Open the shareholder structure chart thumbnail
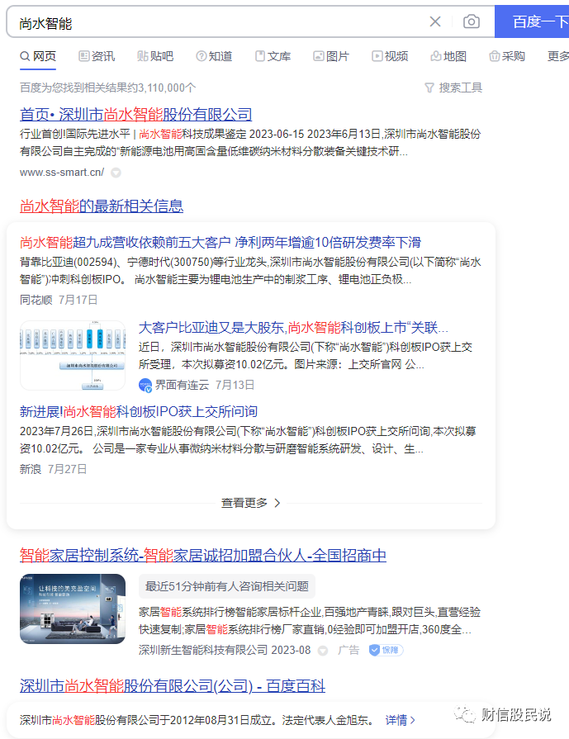The image size is (569, 739). (x=73, y=356)
